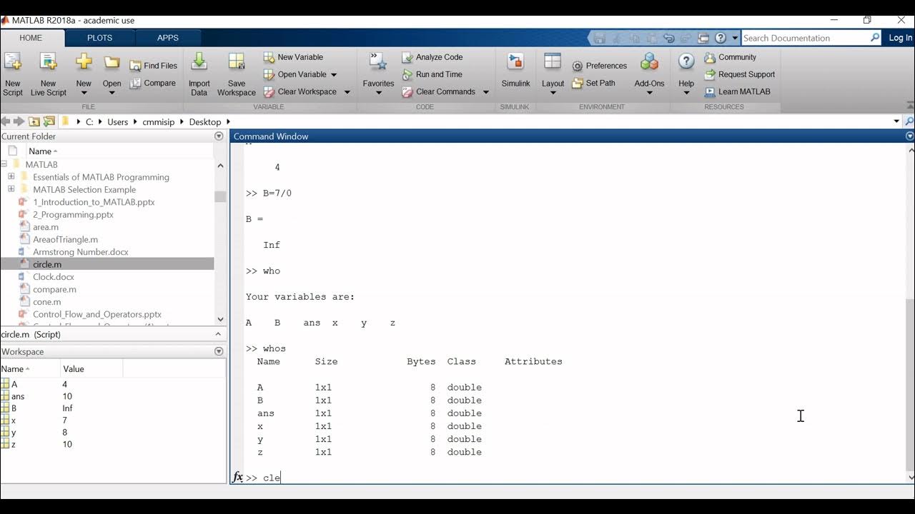Open the address bar path dropdown
This screenshot has width=915, height=514.
coord(896,121)
